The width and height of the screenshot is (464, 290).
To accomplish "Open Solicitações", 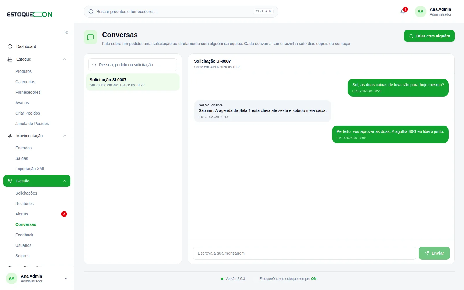I will [26, 193].
